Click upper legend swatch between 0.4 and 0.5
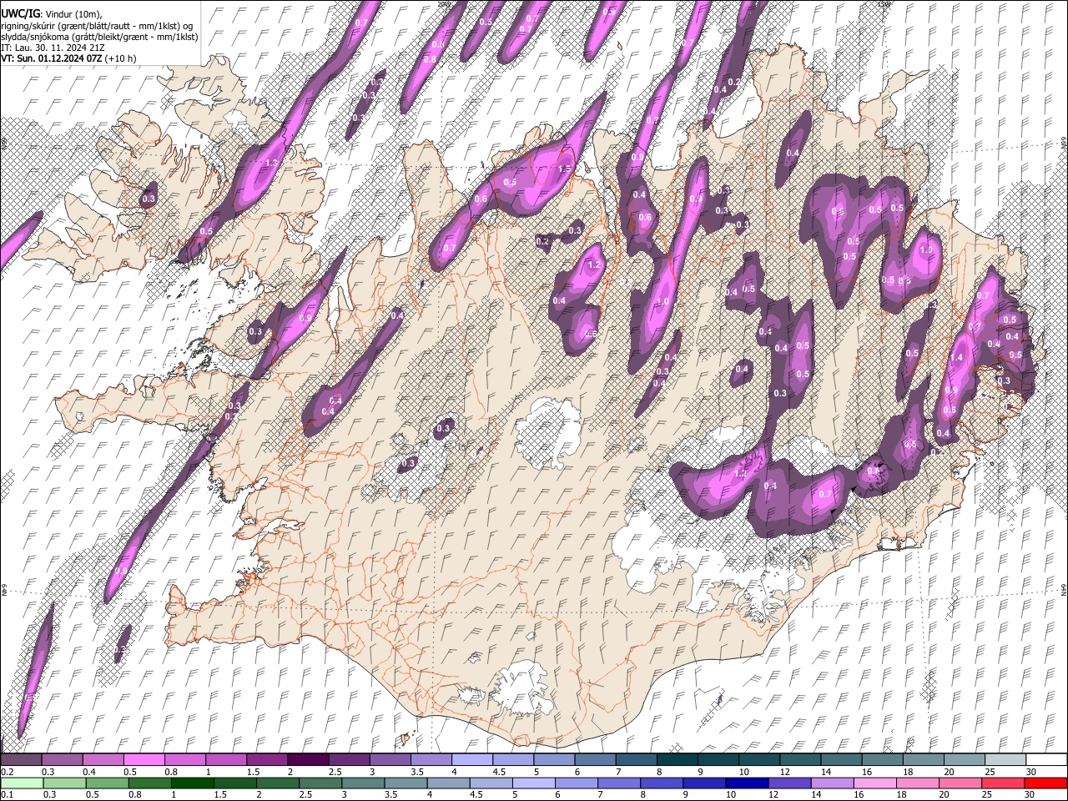This screenshot has height=801, width=1068. pos(103,759)
